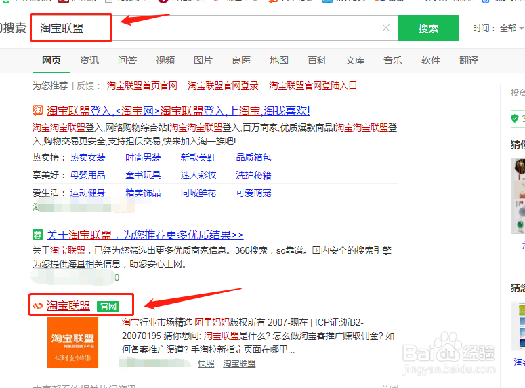525x388 pixels.
Task: Open the 文库 tab
Action: [x=355, y=60]
